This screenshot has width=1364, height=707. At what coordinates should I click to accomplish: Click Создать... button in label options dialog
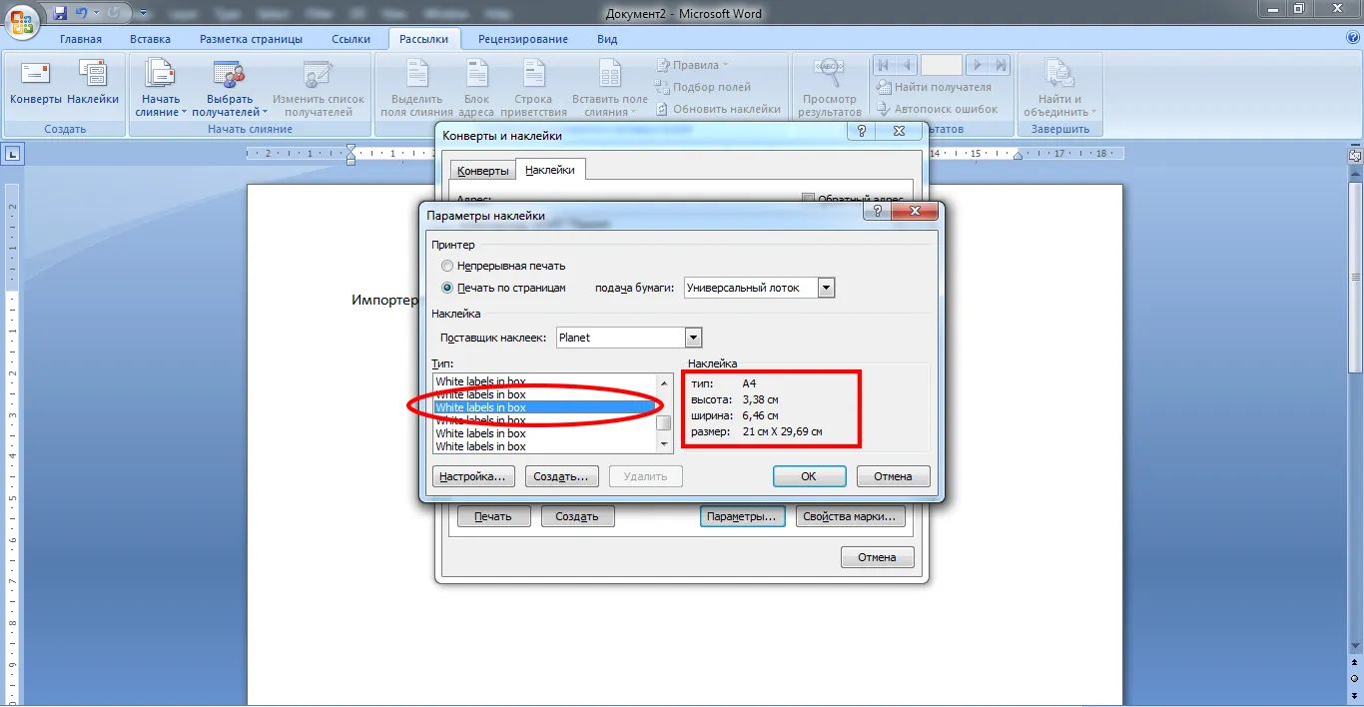click(561, 476)
